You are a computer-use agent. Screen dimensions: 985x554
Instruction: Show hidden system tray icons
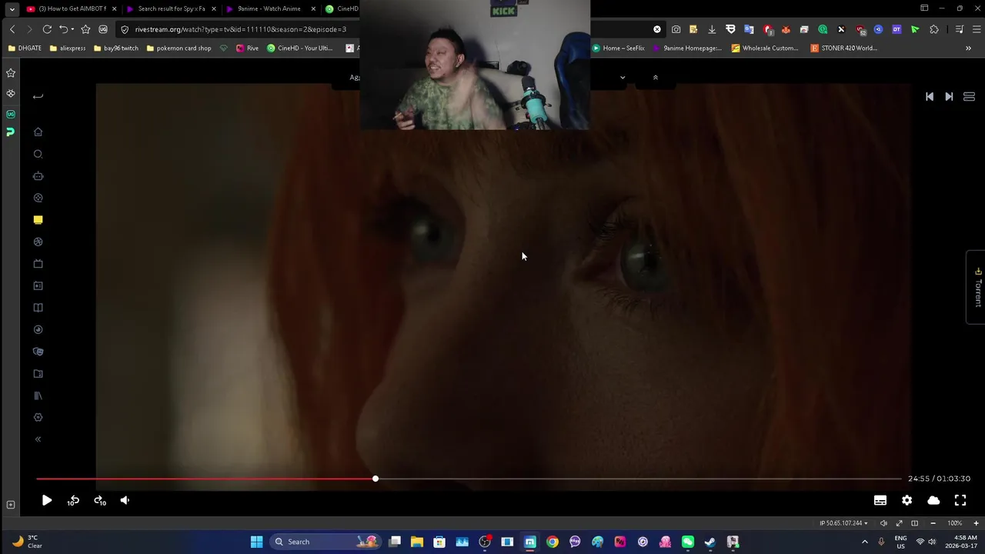click(865, 542)
